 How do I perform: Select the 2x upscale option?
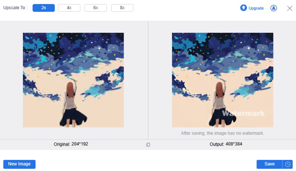click(x=44, y=8)
